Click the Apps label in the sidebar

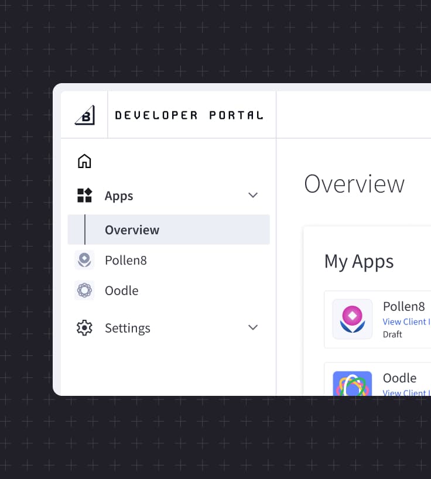tap(119, 196)
